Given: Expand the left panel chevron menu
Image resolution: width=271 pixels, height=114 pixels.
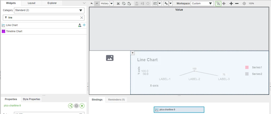Looking at the screenshot, I should 84,3.
